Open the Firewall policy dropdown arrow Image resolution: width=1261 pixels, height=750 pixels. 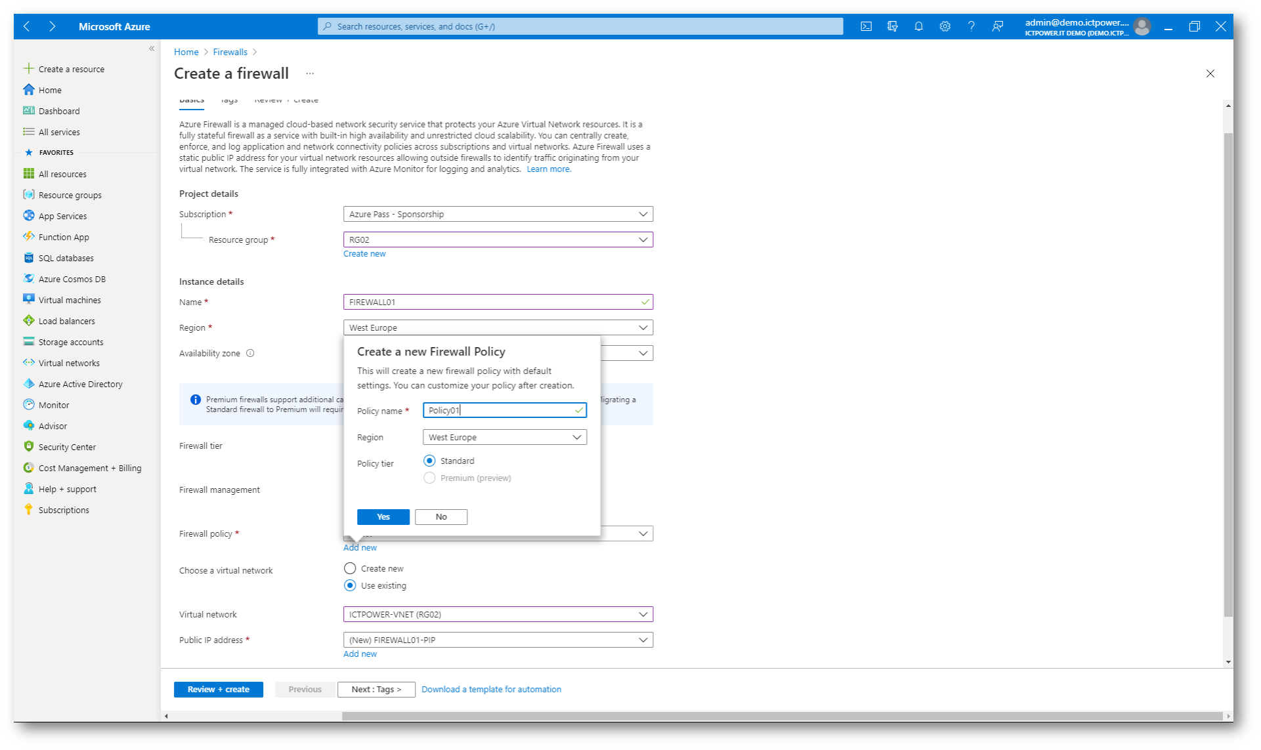click(643, 534)
